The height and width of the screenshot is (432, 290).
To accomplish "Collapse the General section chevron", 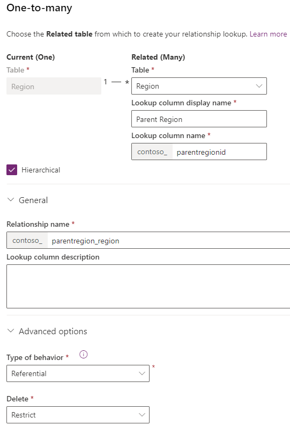I will [10, 200].
